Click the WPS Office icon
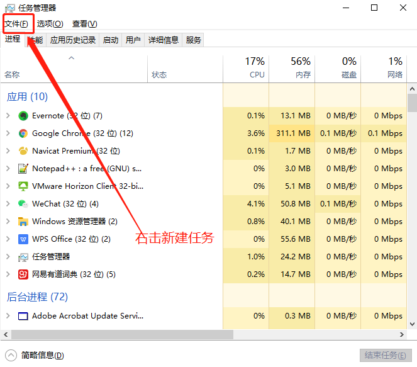417x367 pixels. 23,239
